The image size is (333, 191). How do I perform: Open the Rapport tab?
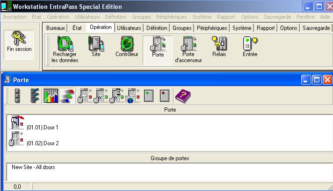click(266, 28)
